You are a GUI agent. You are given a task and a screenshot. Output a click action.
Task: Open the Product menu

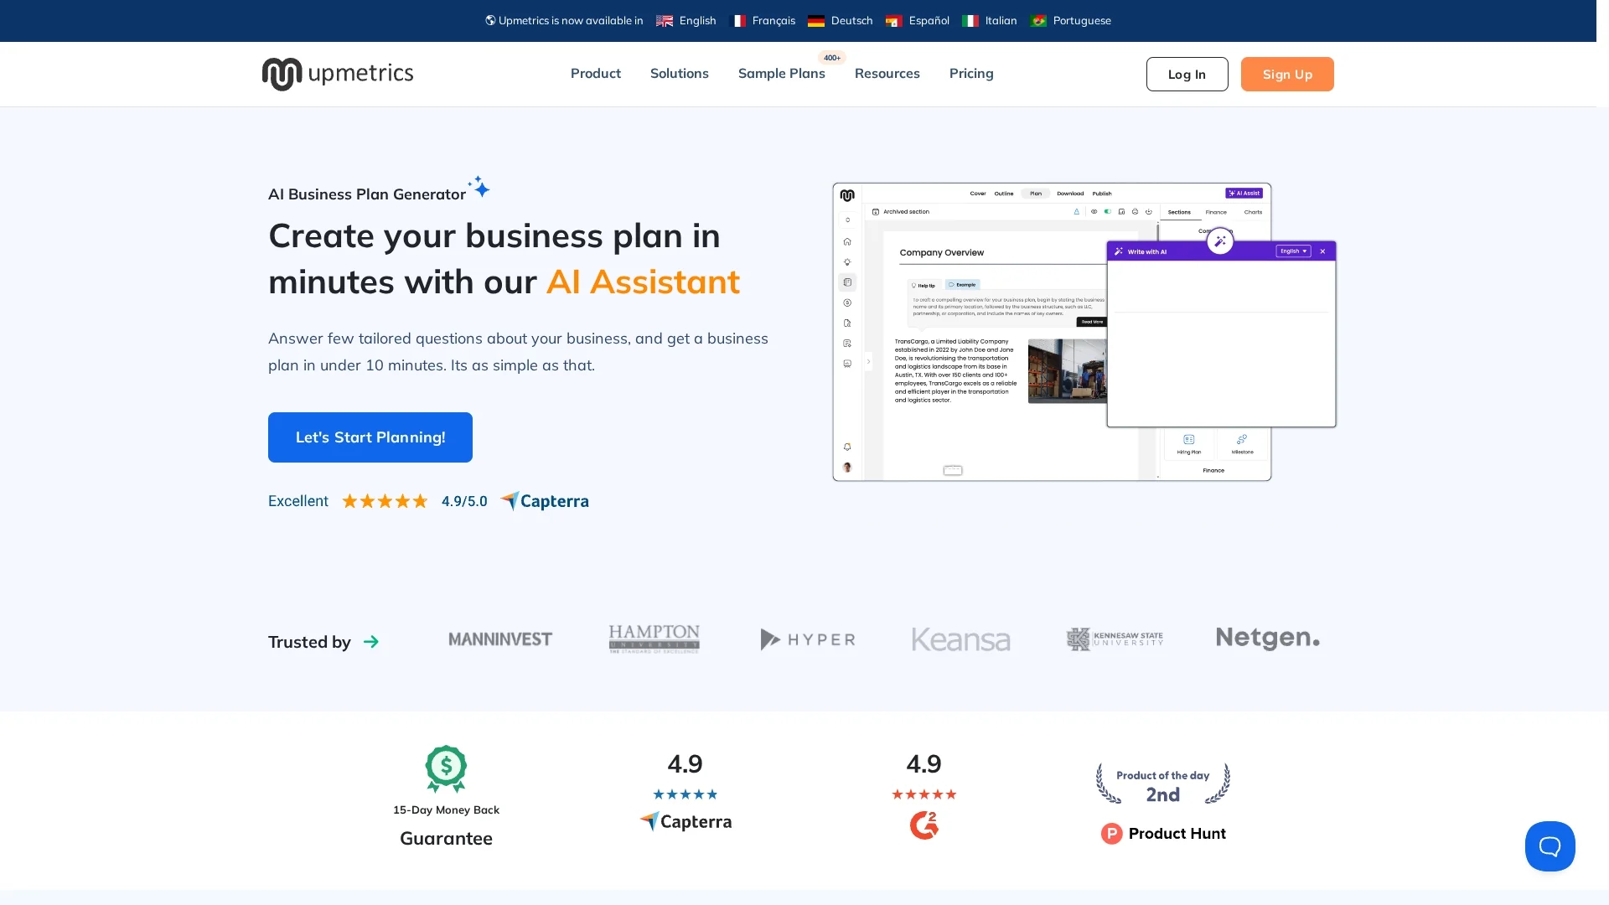(596, 74)
